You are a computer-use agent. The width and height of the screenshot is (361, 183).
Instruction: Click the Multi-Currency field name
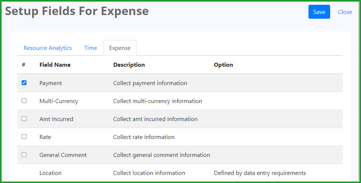pos(59,101)
